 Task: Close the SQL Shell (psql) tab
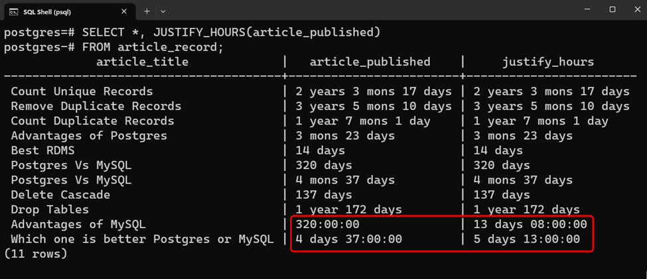[124, 11]
